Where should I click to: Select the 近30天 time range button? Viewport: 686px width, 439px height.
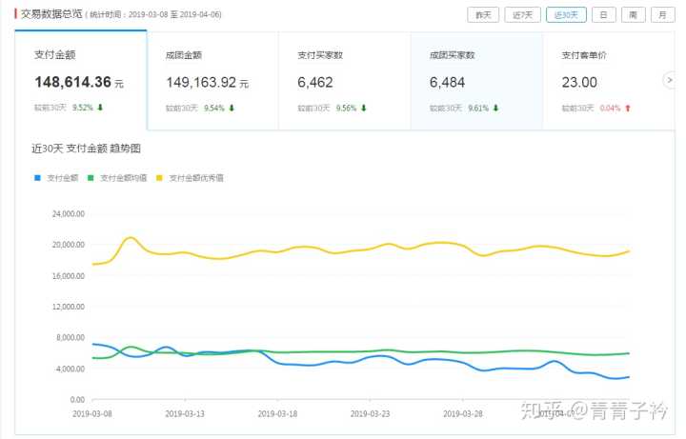pyautogui.click(x=565, y=14)
